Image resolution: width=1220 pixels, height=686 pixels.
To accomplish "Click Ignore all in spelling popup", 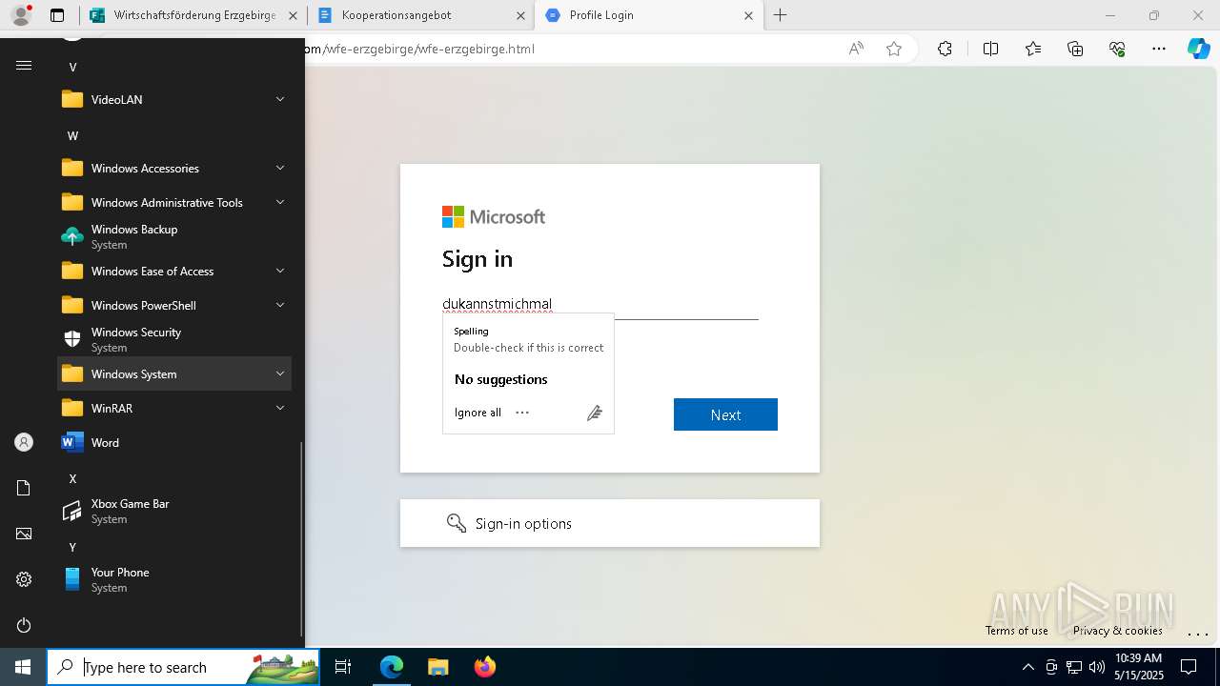I will click(478, 413).
